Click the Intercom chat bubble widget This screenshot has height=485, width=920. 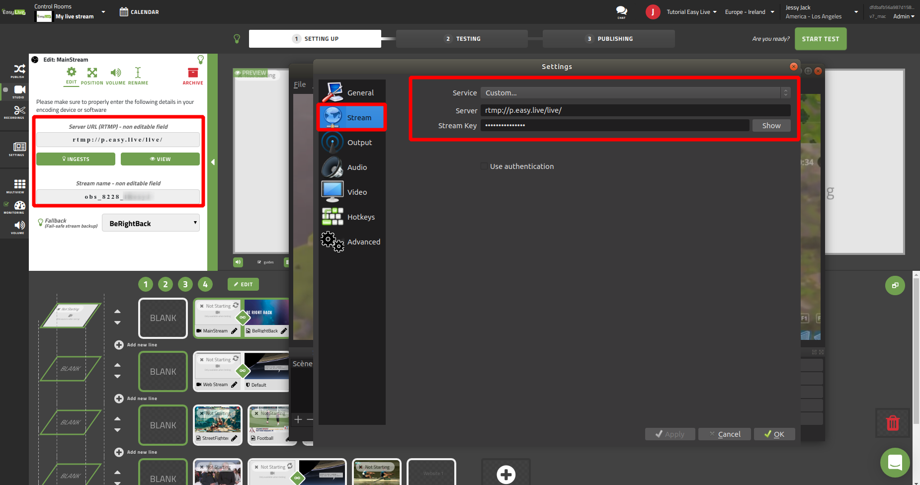tap(895, 463)
